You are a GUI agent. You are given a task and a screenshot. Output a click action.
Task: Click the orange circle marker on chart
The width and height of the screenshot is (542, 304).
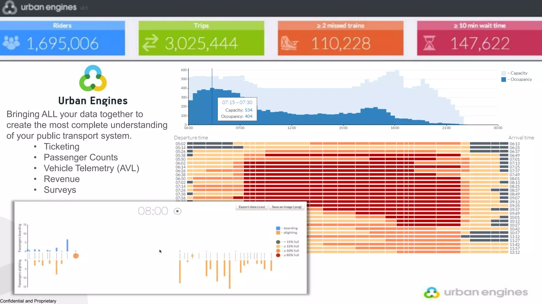pos(76,256)
